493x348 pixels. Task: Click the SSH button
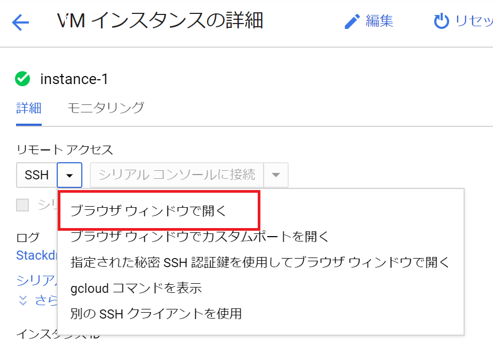pos(37,175)
